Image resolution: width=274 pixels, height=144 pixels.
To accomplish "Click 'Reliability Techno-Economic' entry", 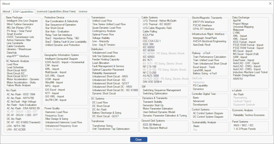I will [249, 115].
